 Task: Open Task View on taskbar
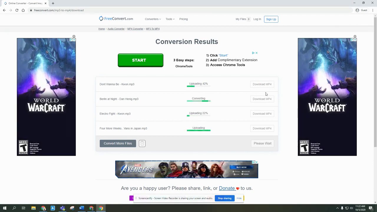click(x=24, y=208)
